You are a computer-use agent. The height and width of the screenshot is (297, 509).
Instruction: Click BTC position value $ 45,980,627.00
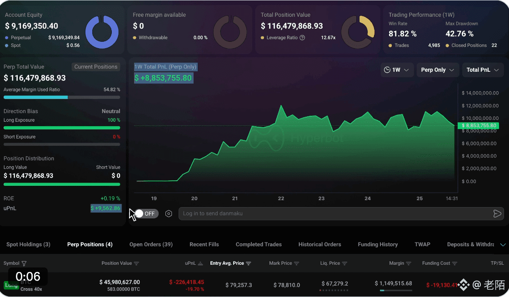pyautogui.click(x=120, y=282)
